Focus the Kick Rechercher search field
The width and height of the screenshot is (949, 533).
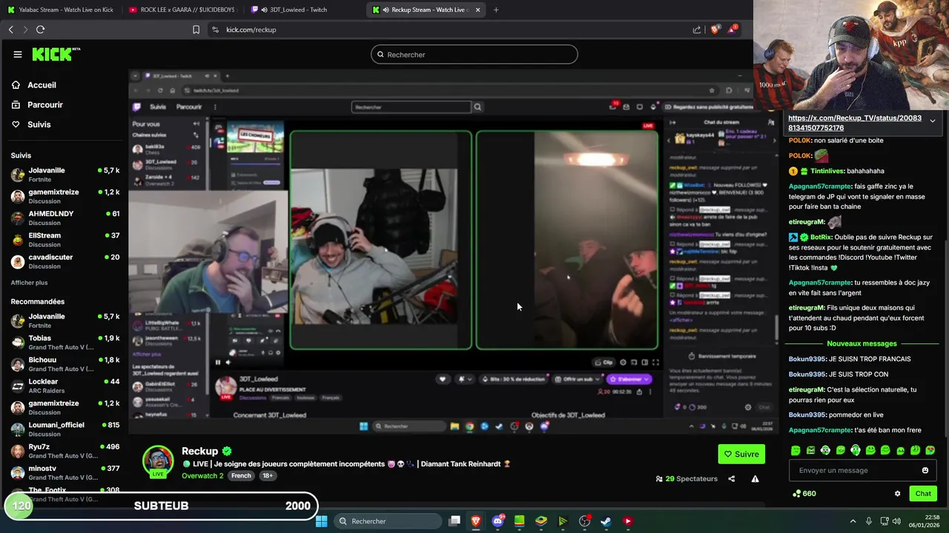point(474,55)
